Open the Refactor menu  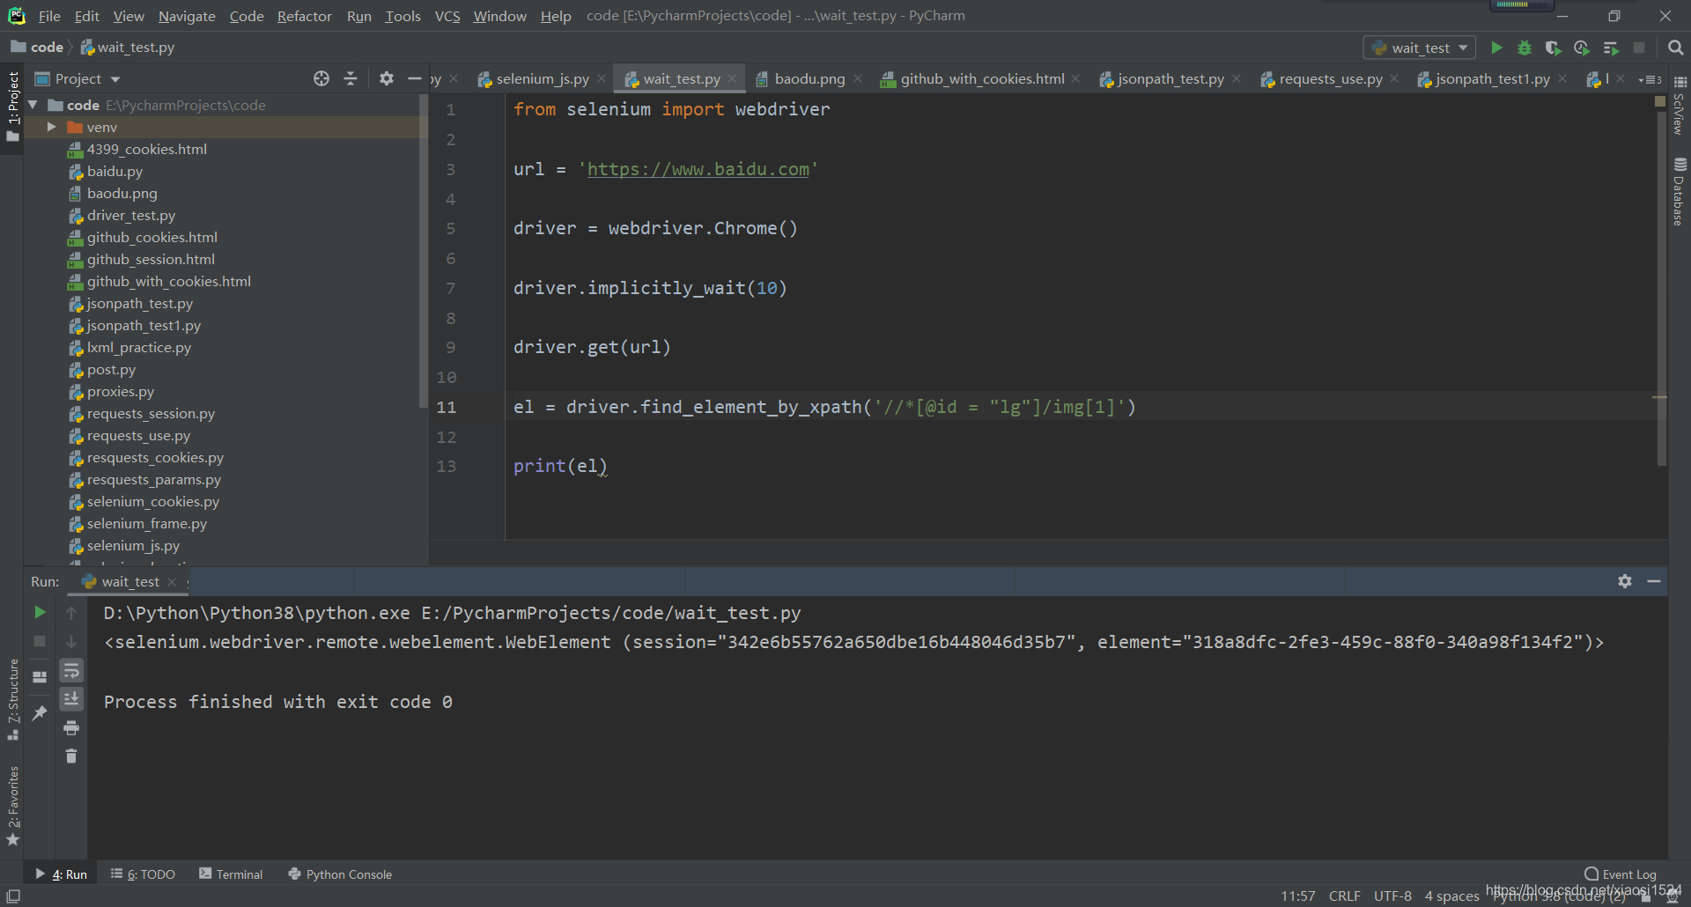click(304, 16)
